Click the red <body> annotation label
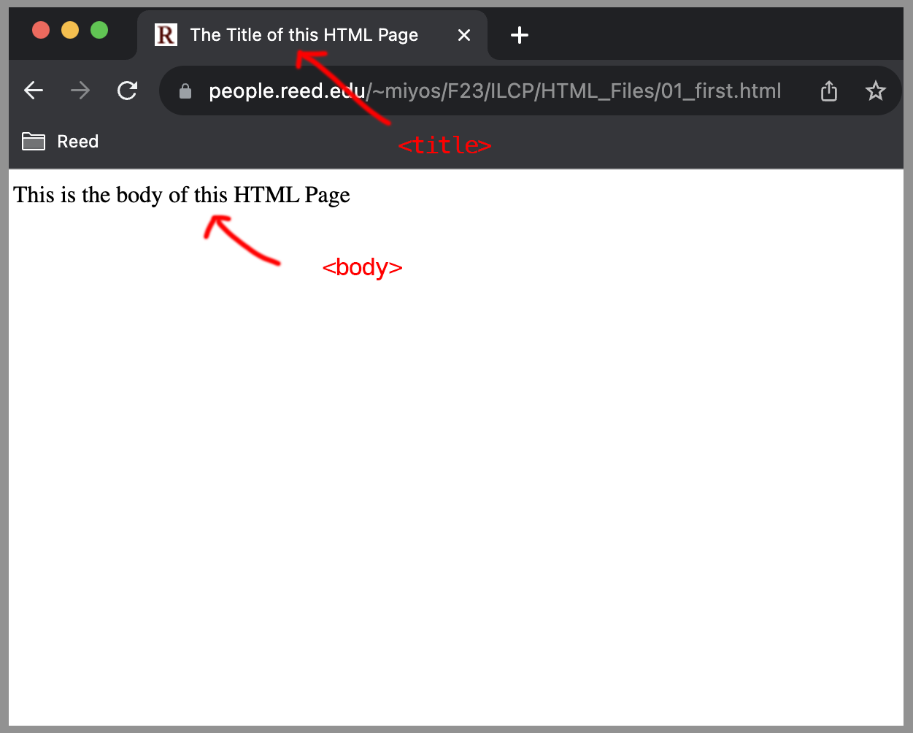This screenshot has width=913, height=733. [x=362, y=267]
